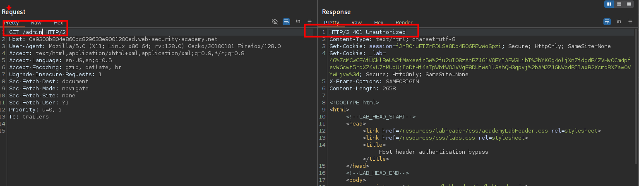Switch to single combined pane layout icon

pyautogui.click(x=629, y=4)
